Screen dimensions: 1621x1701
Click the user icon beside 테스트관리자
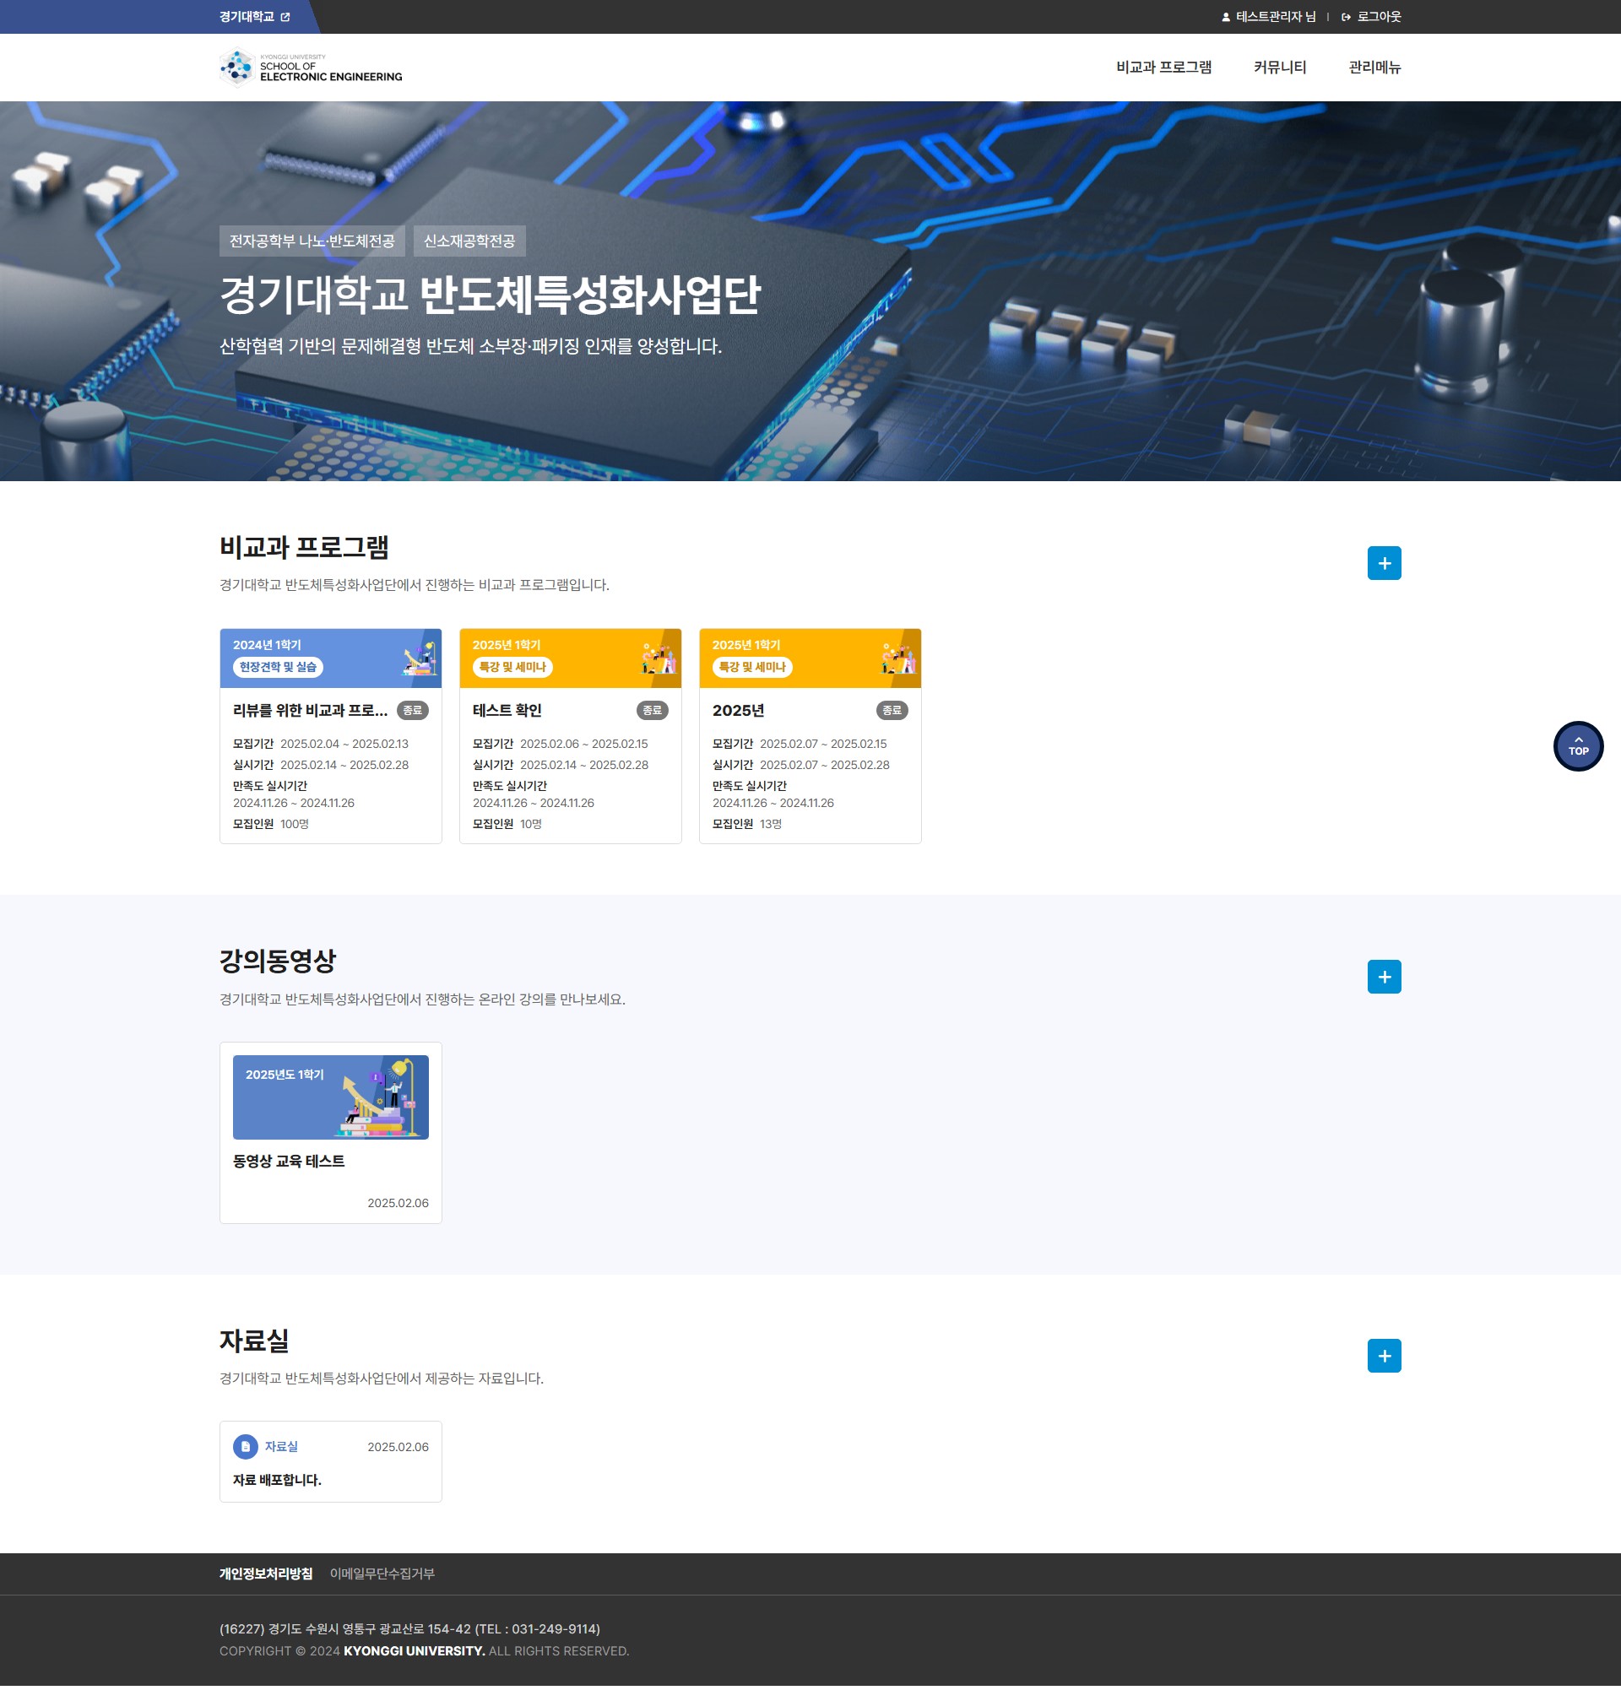[1225, 17]
